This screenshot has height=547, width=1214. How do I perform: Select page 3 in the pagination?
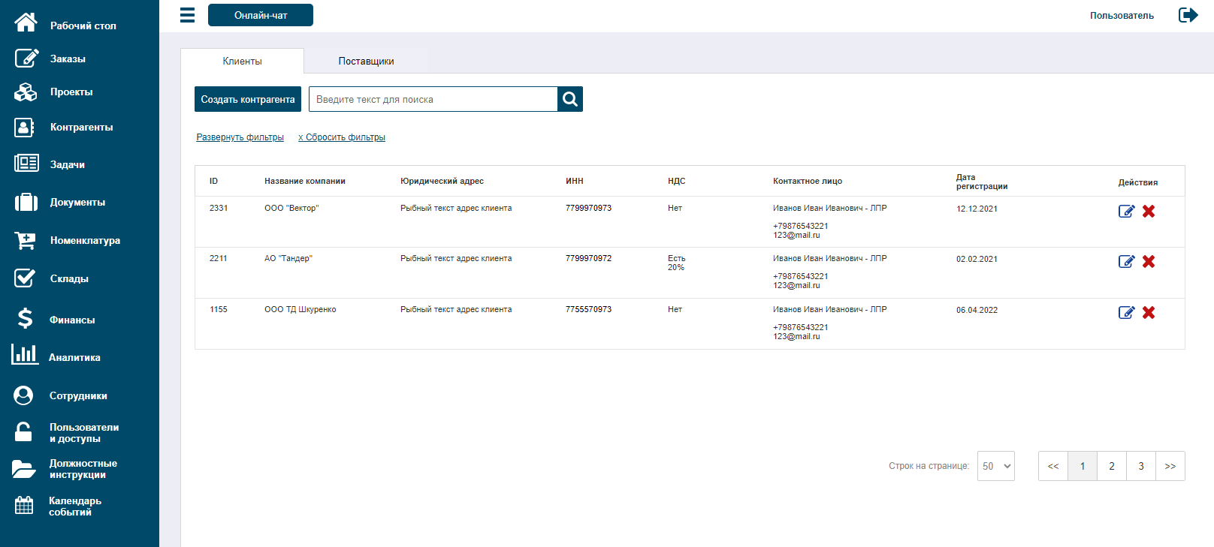tap(1141, 466)
